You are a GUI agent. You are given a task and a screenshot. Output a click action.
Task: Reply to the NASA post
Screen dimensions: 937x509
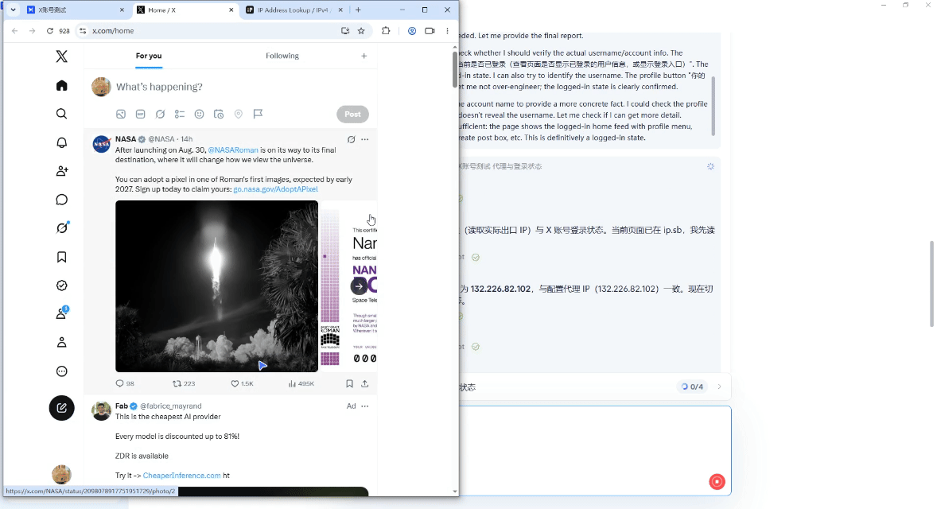[125, 383]
